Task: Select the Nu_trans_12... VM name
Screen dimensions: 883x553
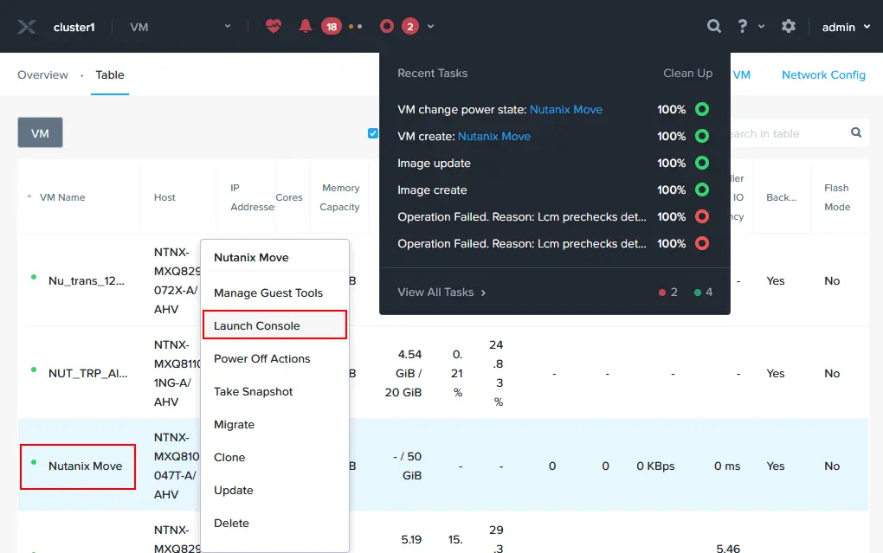Action: [x=87, y=280]
